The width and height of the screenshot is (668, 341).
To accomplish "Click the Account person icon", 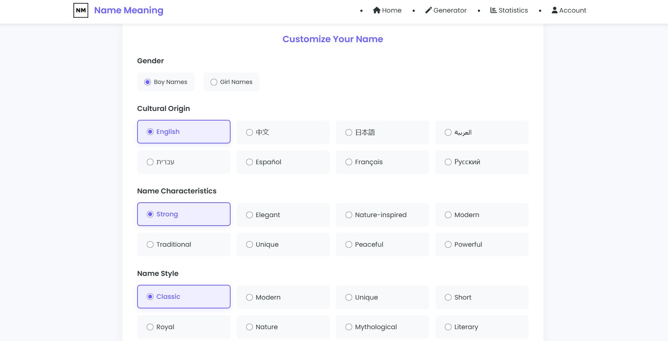I will (x=555, y=10).
